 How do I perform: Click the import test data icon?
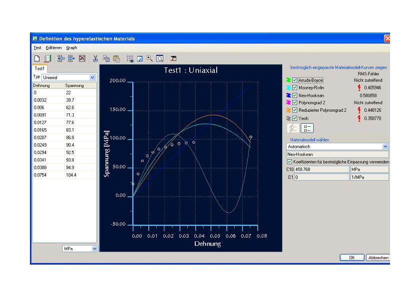47,58
